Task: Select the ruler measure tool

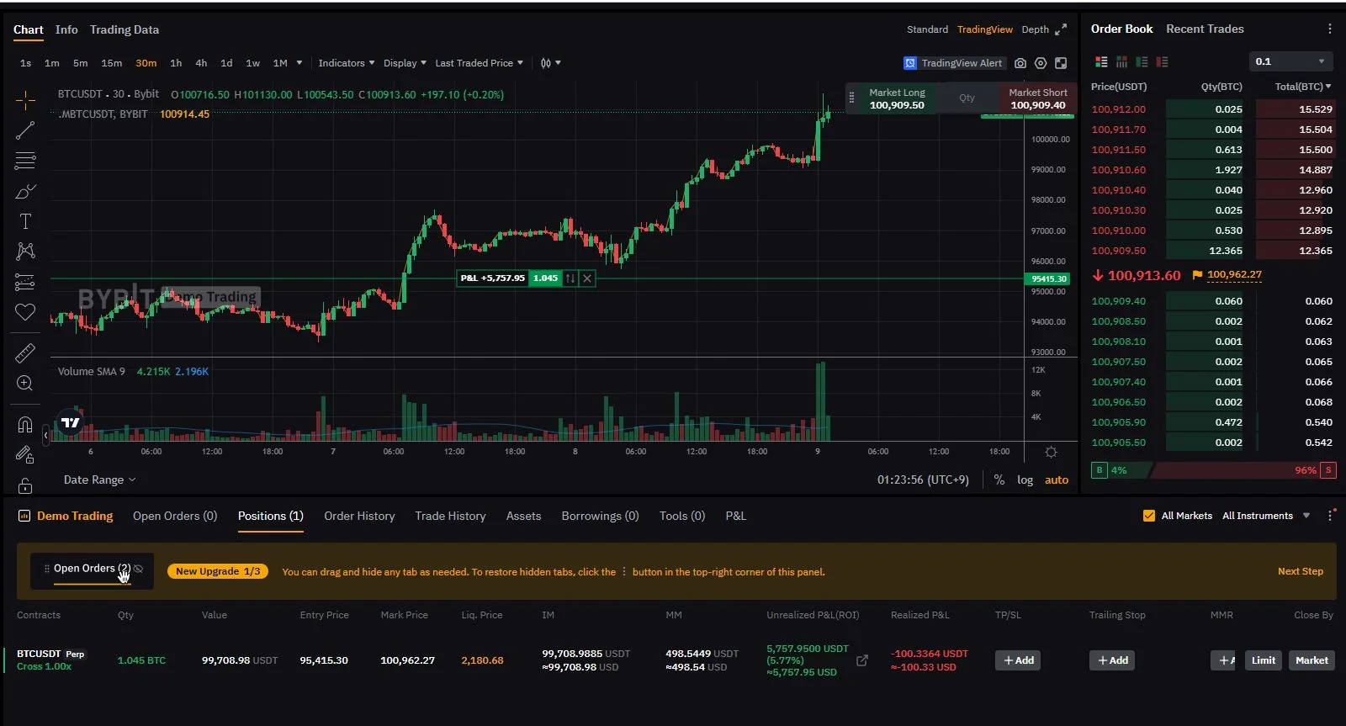Action: 25,353
